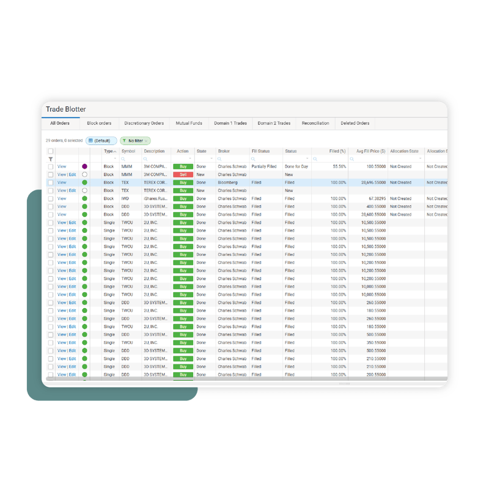Check the checkbox on the highlighted TEX Bloomberg row
Screen dimensions: 489x489
click(x=50, y=182)
